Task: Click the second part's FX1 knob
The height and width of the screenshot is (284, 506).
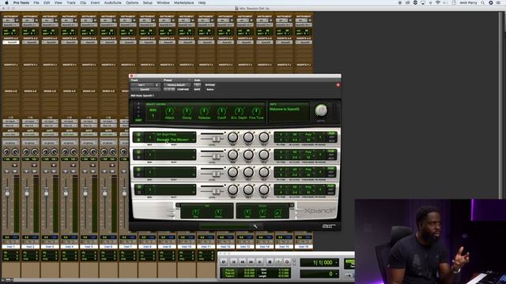Action: pos(248,155)
